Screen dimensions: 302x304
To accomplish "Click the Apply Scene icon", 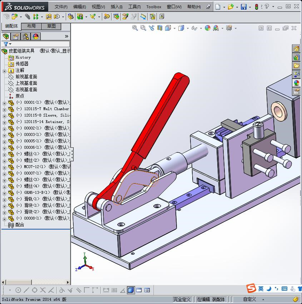I will coord(216,28).
